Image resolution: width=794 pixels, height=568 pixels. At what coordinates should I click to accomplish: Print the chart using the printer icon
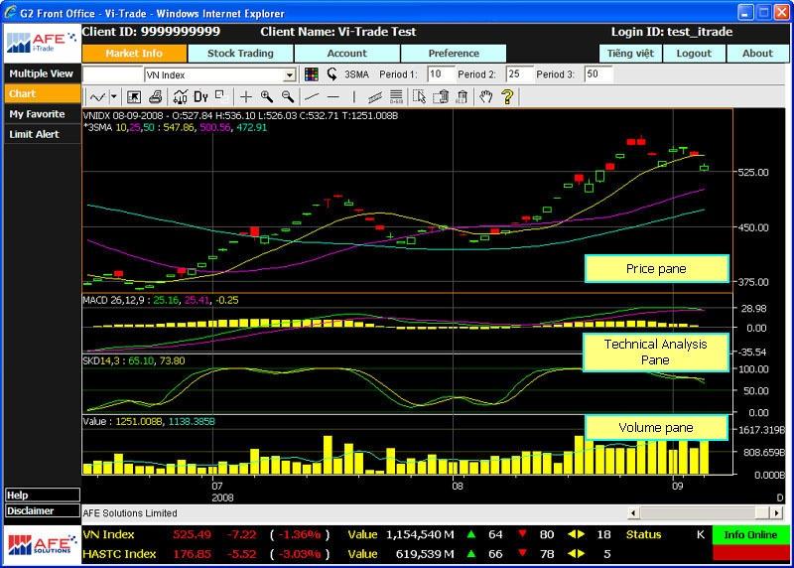pyautogui.click(x=156, y=96)
